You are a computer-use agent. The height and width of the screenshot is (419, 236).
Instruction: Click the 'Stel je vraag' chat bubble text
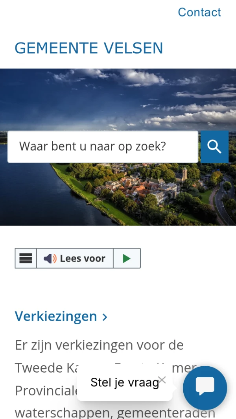[x=125, y=382]
